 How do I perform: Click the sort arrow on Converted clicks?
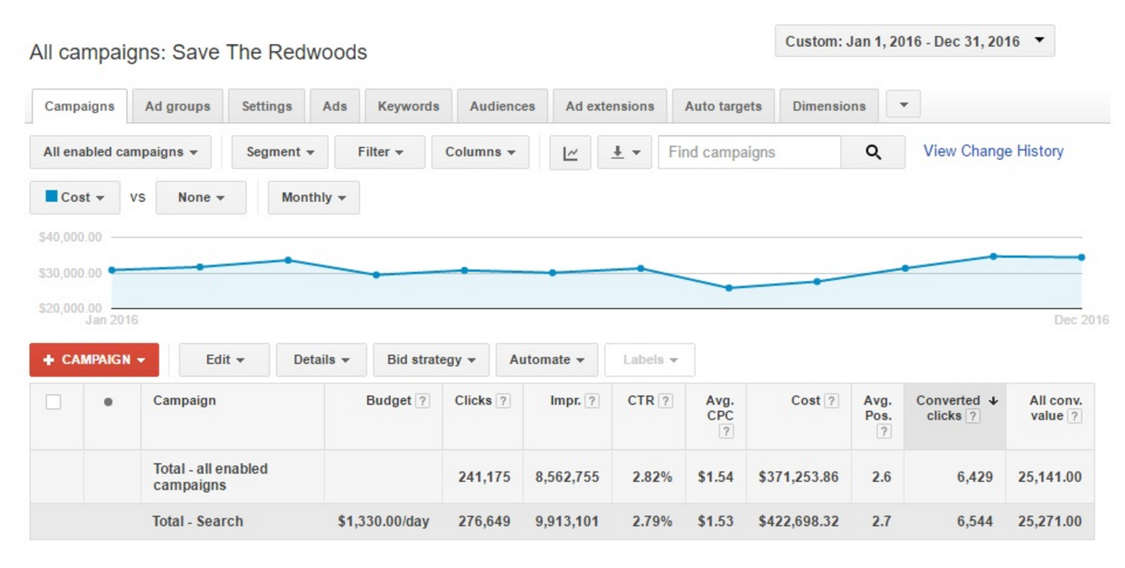point(993,401)
